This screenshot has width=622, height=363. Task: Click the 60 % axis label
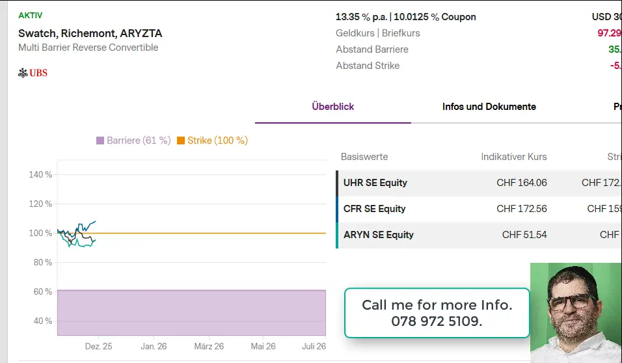pyautogui.click(x=42, y=292)
